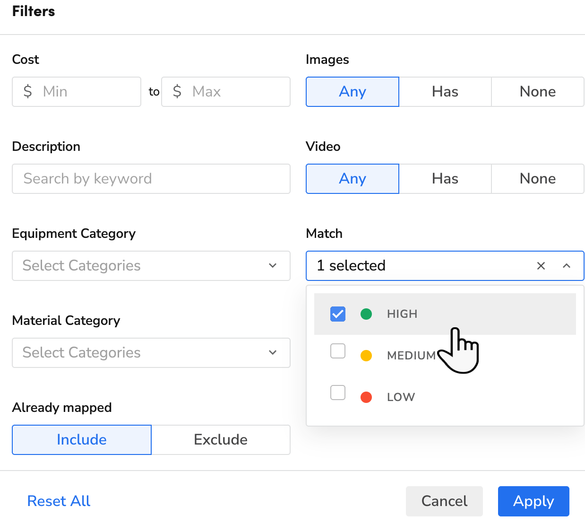This screenshot has height=524, width=585.
Task: Open the Material Category dropdown
Action: 151,353
